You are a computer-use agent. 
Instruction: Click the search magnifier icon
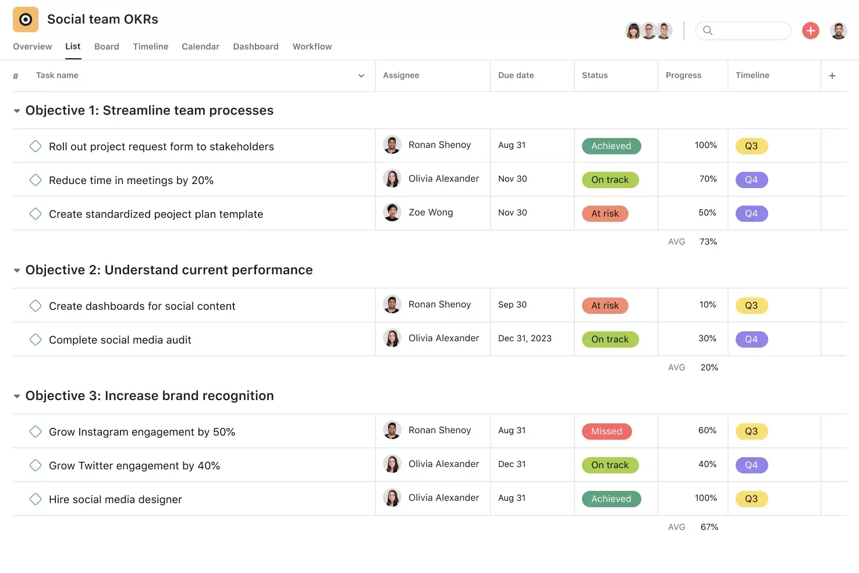(x=708, y=30)
